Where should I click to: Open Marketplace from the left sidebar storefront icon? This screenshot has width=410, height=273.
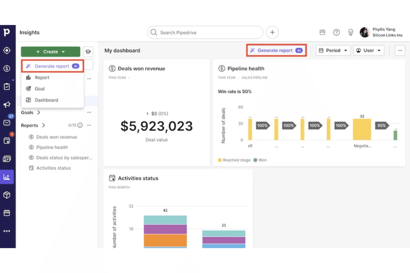click(x=7, y=213)
